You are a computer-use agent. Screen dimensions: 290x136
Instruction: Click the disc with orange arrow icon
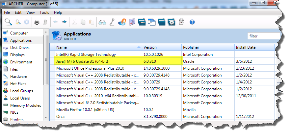point(122,22)
